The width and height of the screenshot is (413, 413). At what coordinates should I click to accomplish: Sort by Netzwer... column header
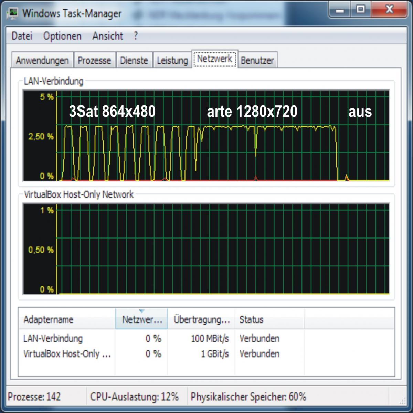[141, 319]
